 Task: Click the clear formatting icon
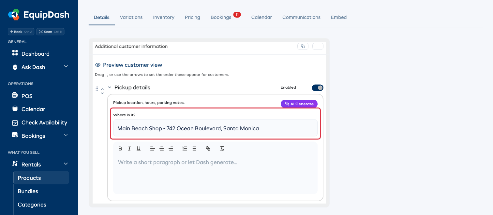tap(222, 149)
